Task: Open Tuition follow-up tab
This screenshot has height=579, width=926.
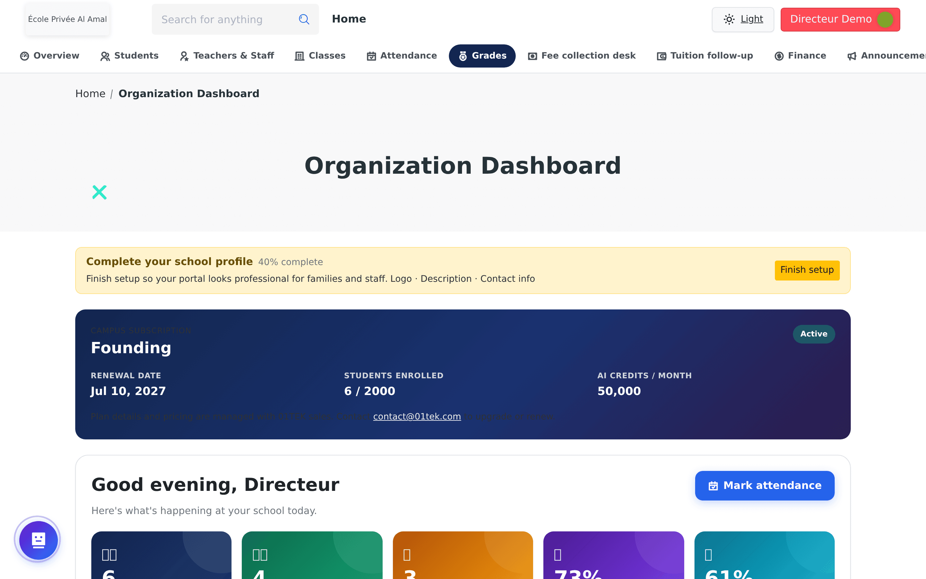Action: click(705, 56)
